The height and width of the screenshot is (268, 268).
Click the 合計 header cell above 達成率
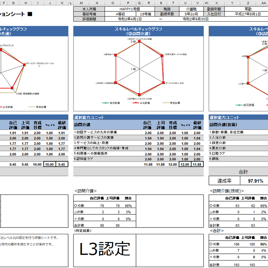coord(243,172)
